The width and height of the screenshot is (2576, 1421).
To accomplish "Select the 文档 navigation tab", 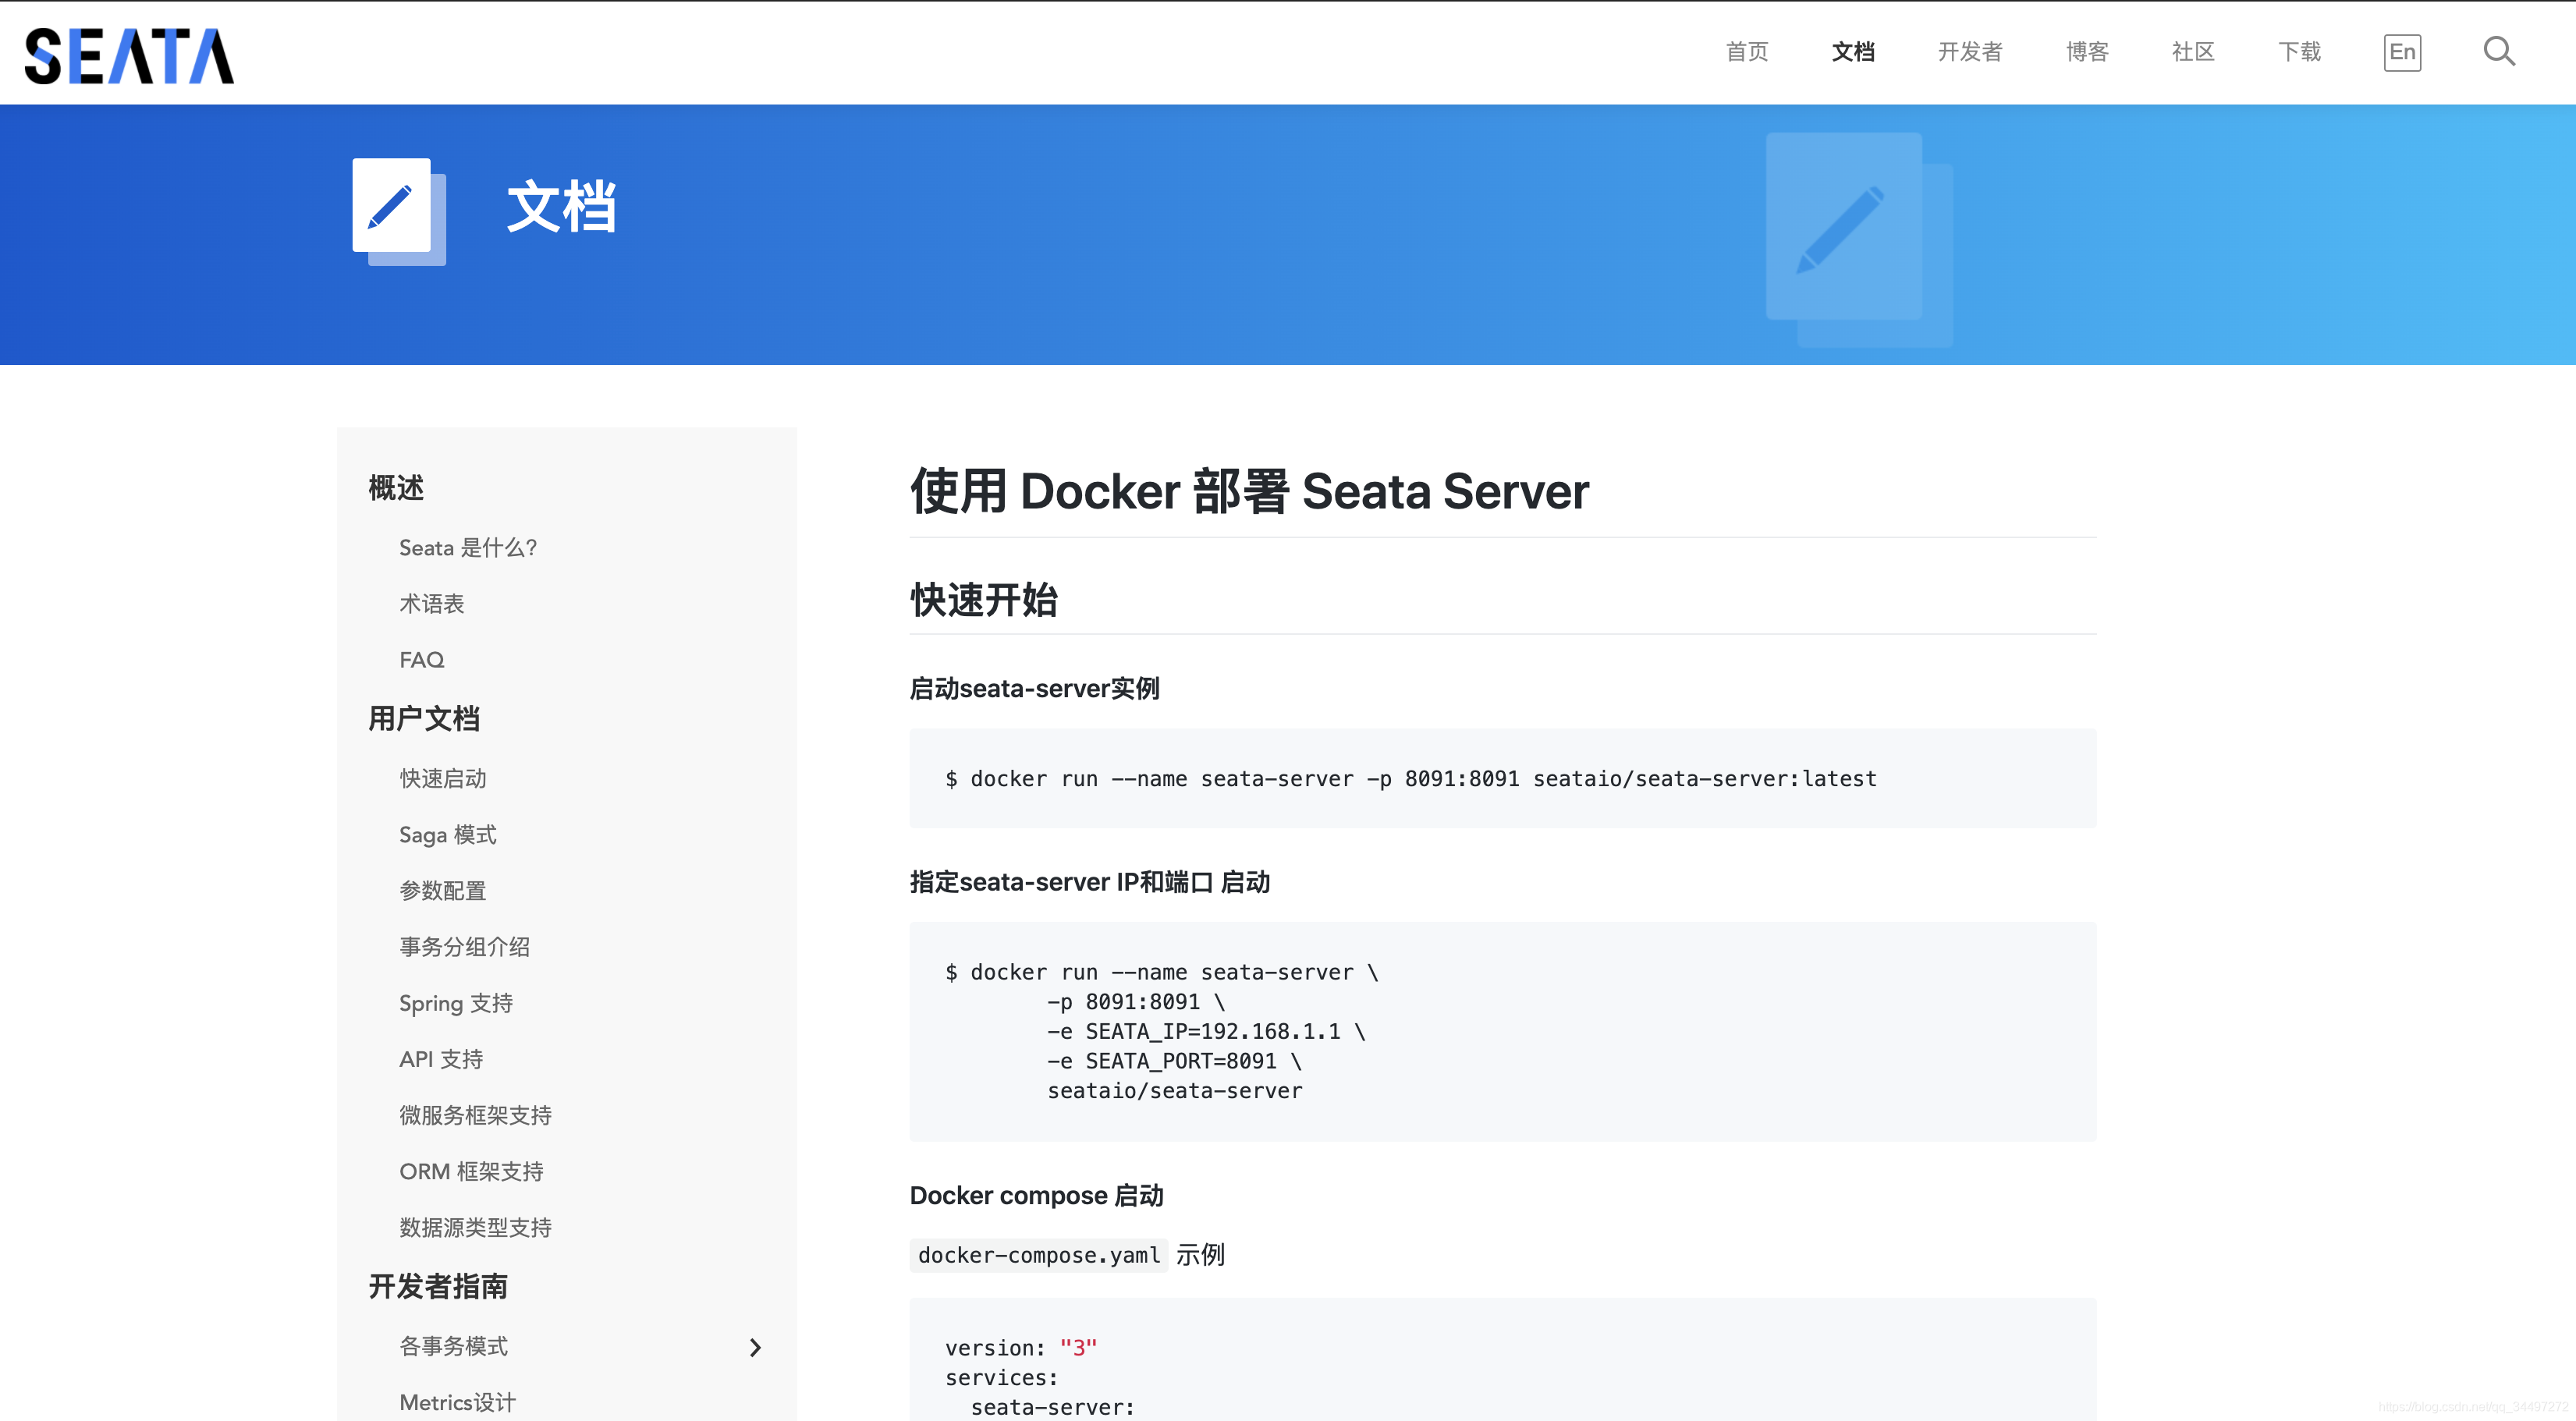I will 1852,52.
